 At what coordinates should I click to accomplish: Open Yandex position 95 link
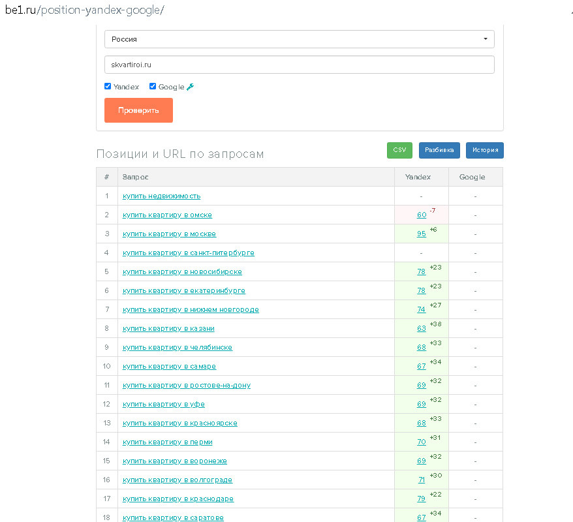422,234
